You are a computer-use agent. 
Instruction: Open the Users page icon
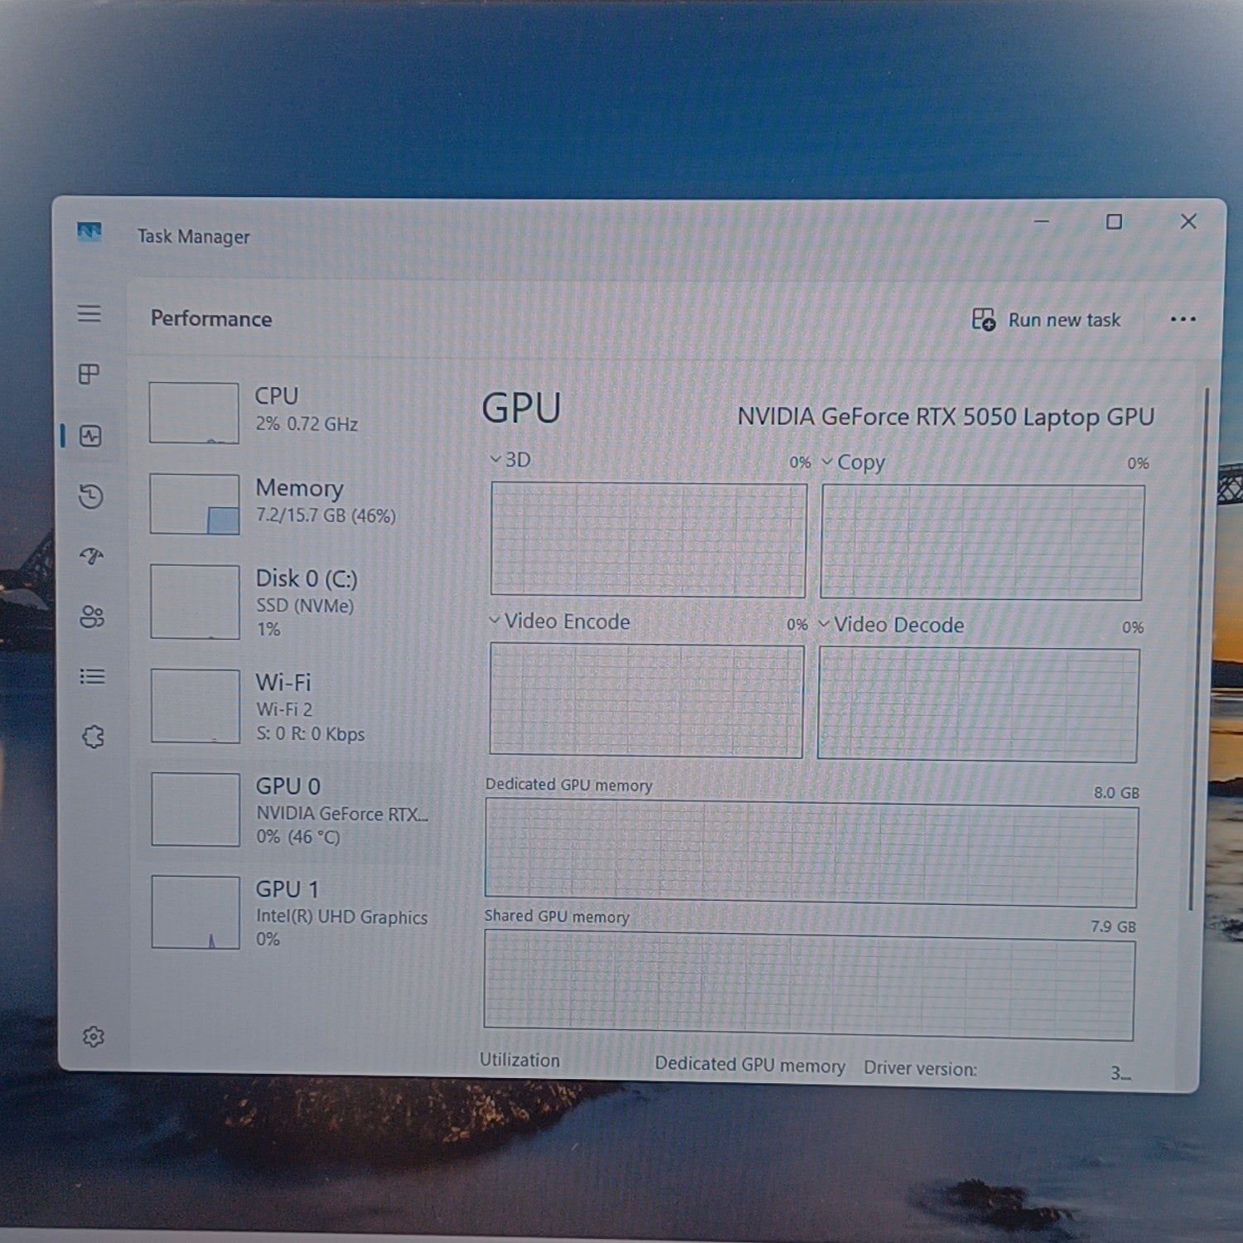(92, 617)
